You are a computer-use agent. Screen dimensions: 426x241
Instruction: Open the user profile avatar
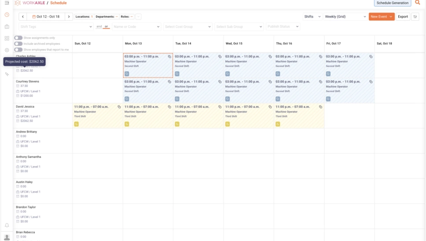tap(7, 237)
